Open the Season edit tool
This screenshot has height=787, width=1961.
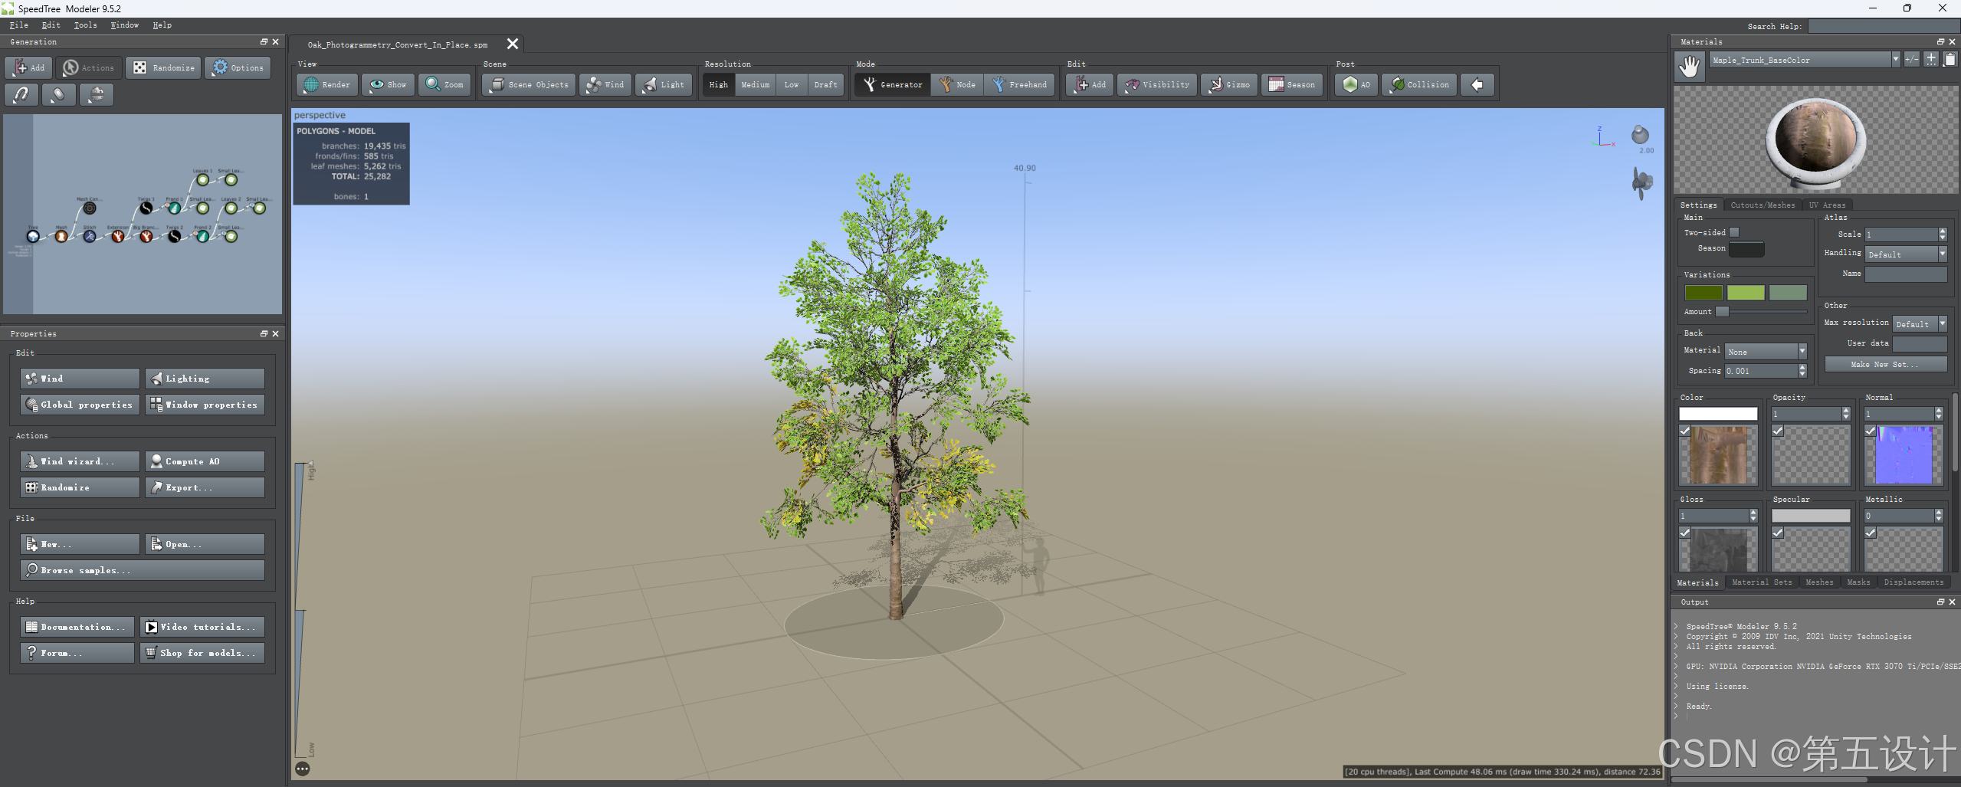1292,84
